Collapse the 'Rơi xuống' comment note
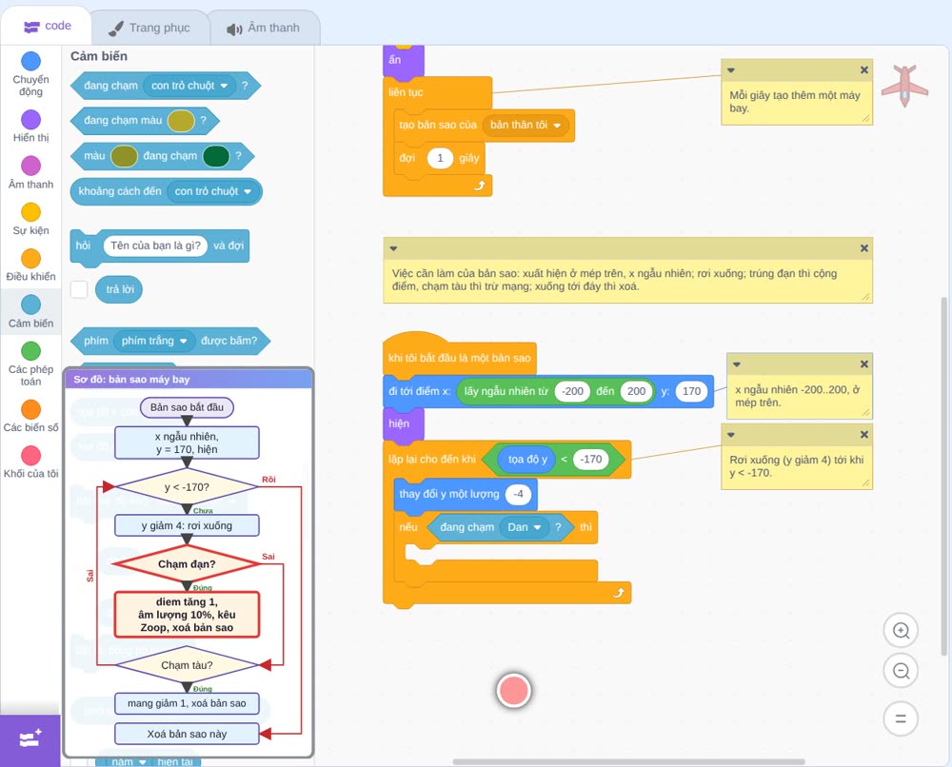This screenshot has width=952, height=767. 731,435
